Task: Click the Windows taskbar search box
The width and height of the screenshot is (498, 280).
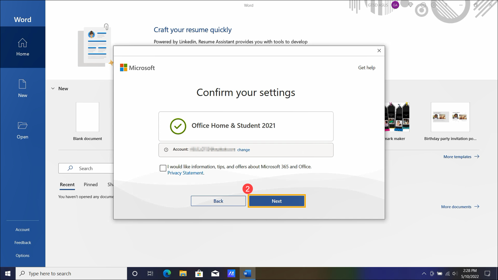Action: point(71,273)
